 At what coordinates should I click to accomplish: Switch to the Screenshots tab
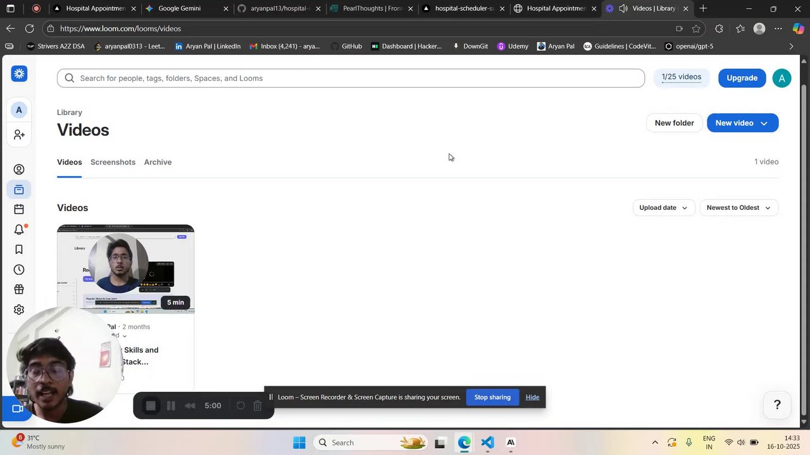pos(113,162)
